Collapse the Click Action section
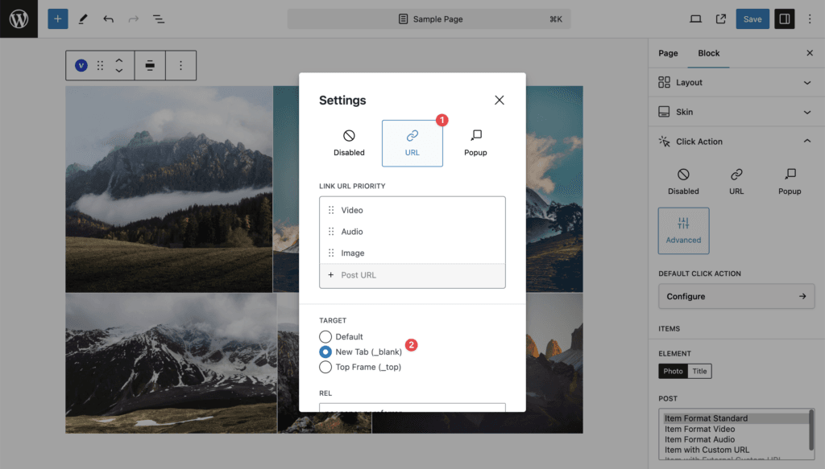The height and width of the screenshot is (469, 825). tap(736, 142)
